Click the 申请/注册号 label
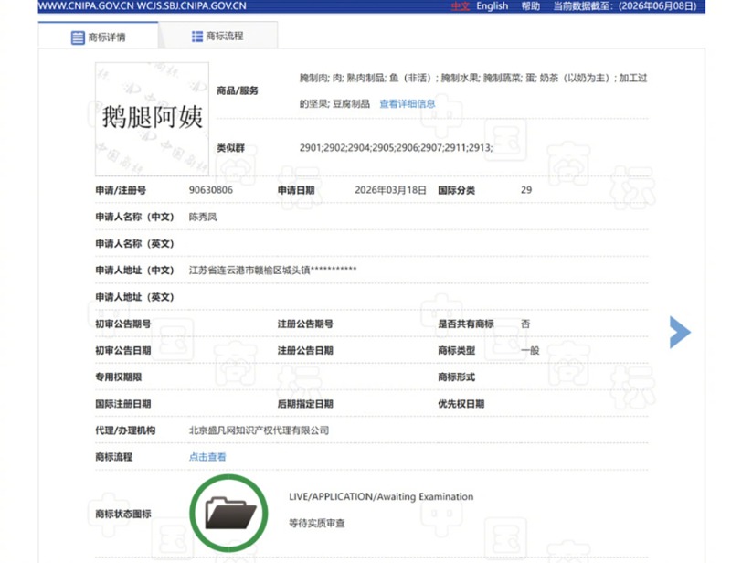731x563 pixels. coord(121,190)
